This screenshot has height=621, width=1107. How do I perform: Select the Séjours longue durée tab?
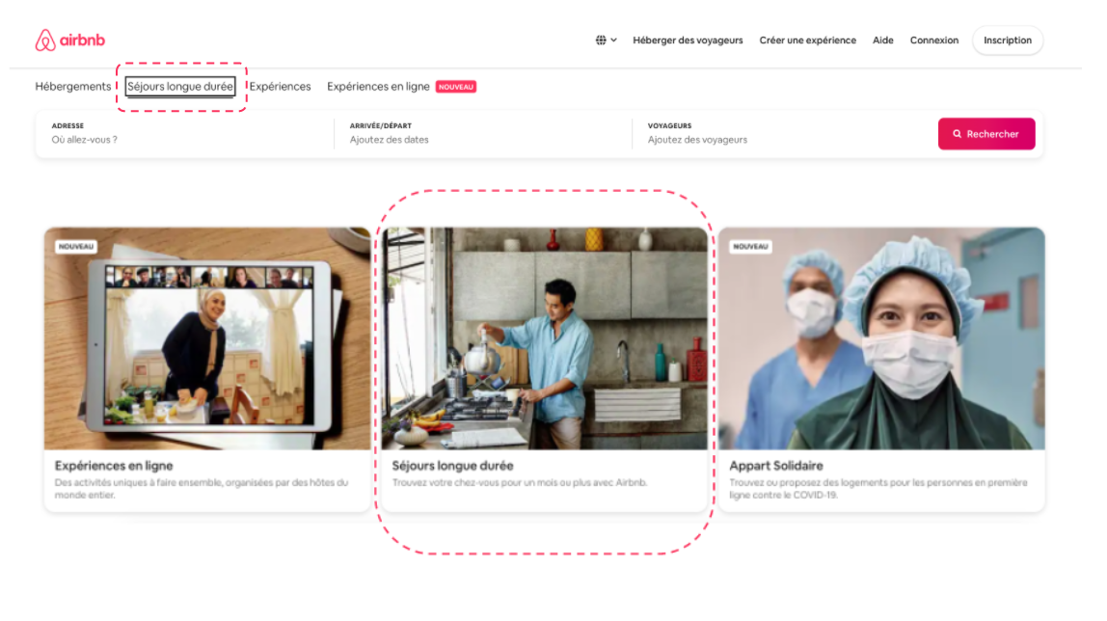pos(180,87)
